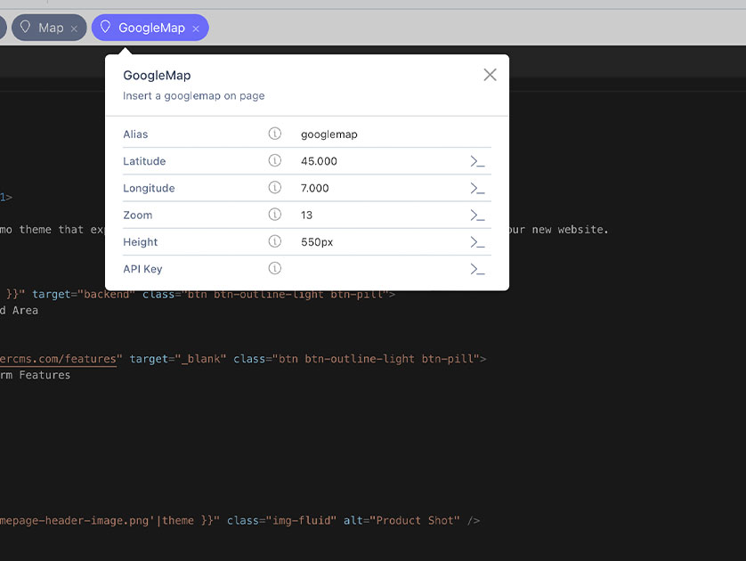Click 'mo theme that' text in the code
746x561 pixels.
tap(42, 230)
